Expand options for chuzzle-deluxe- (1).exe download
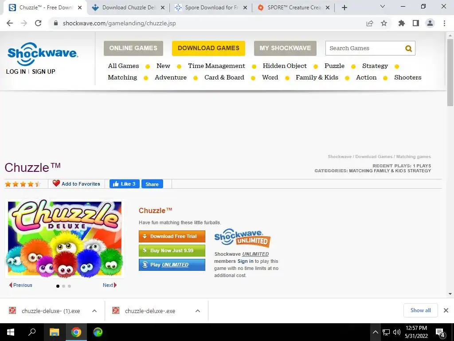 (94, 311)
